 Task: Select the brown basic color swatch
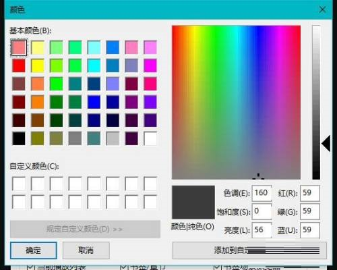pos(38,120)
